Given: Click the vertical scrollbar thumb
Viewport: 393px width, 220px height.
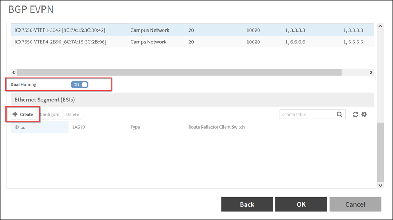Looking at the screenshot, I should click(380, 152).
